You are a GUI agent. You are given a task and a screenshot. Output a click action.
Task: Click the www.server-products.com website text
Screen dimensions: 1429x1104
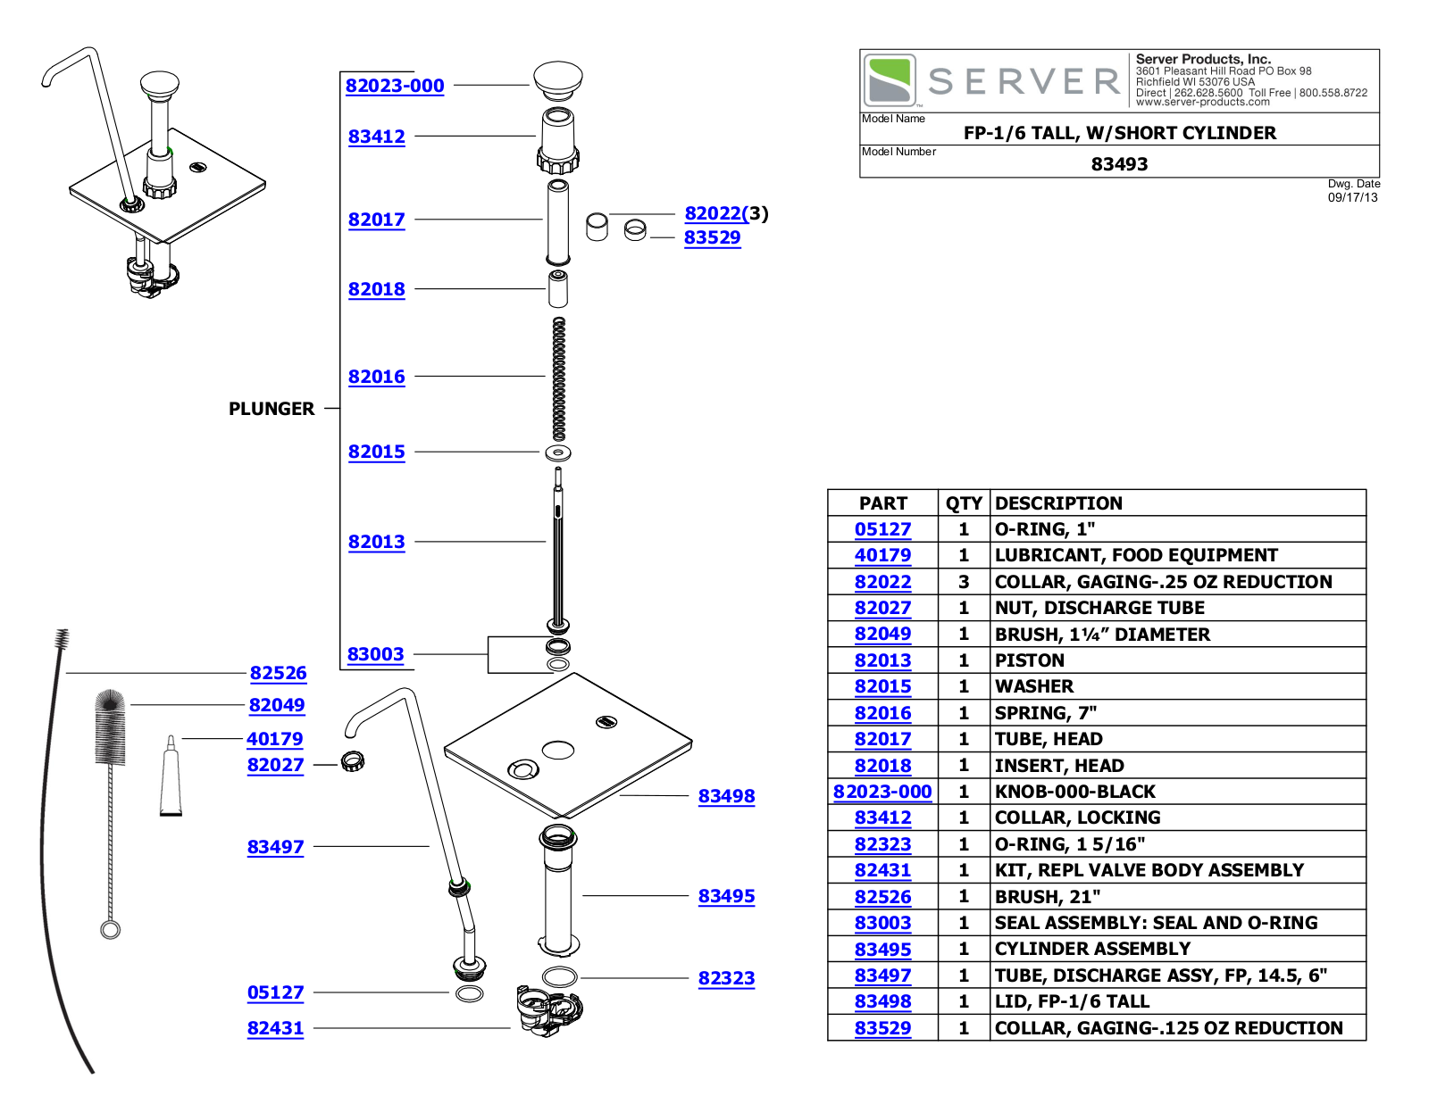coord(1202,102)
